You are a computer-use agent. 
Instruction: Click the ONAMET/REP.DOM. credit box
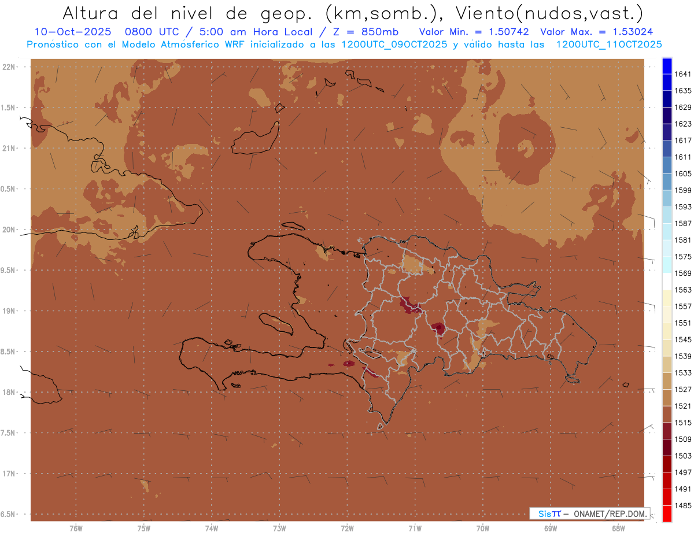589,513
